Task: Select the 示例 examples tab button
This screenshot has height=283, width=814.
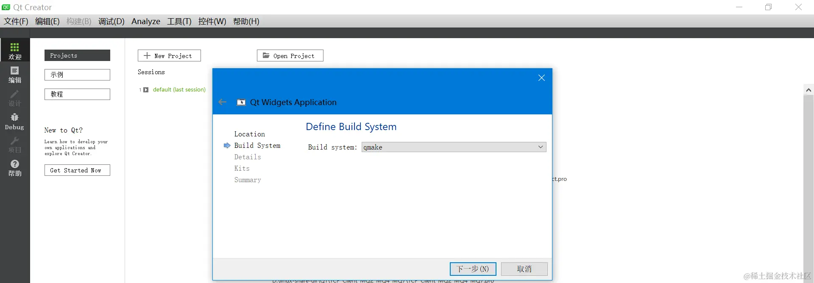Action: (77, 75)
